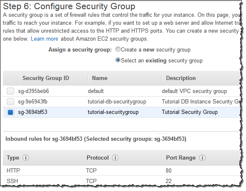Select the SSH inbound rule row
The height and width of the screenshot is (191, 246).
click(121, 181)
